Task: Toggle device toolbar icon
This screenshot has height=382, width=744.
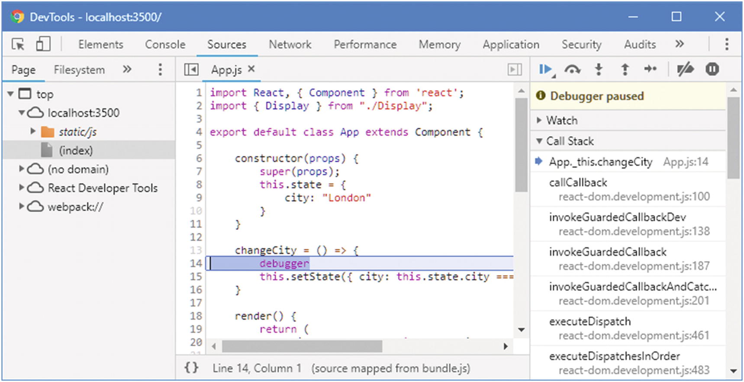Action: tap(43, 44)
